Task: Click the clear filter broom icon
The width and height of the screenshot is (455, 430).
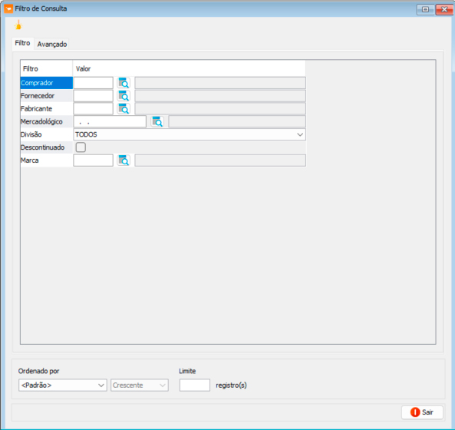Action: 18,25
